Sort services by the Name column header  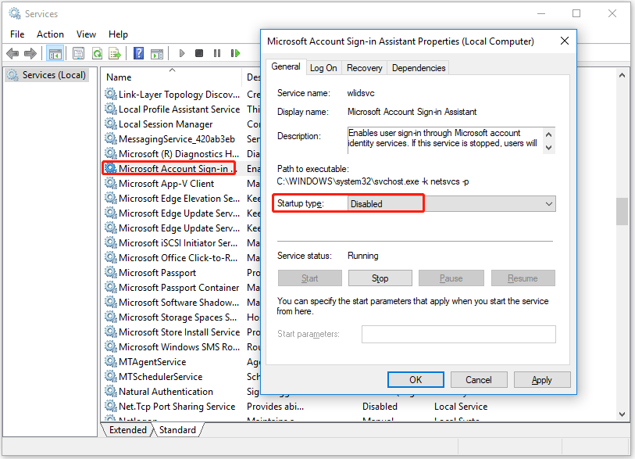[x=171, y=77]
